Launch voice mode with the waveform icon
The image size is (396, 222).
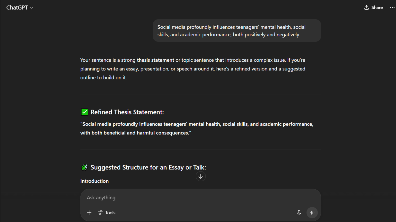(x=312, y=213)
